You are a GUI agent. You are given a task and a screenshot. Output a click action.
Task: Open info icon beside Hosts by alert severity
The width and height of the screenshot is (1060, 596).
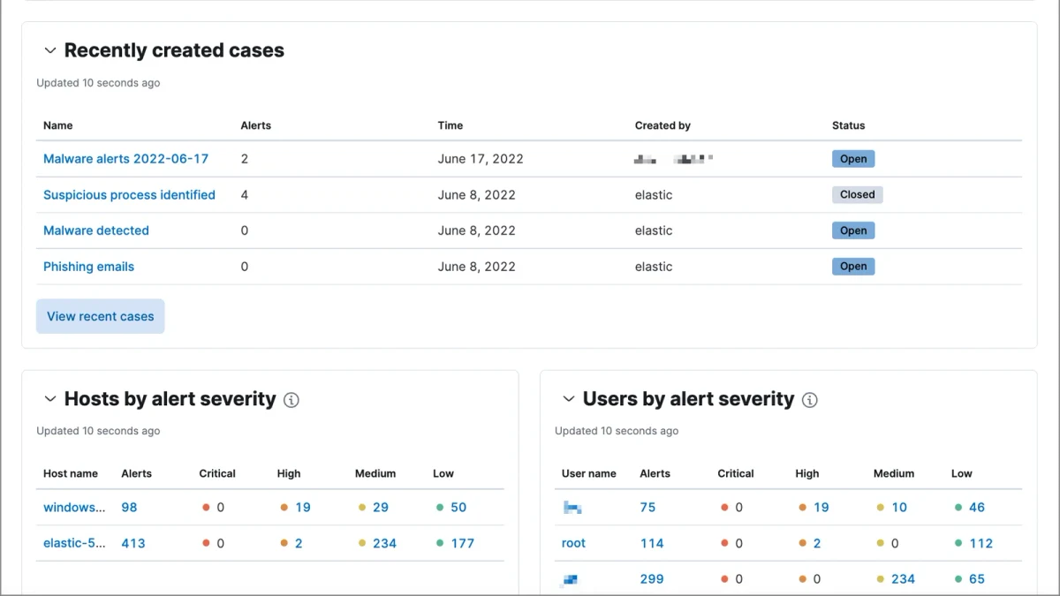tap(291, 400)
